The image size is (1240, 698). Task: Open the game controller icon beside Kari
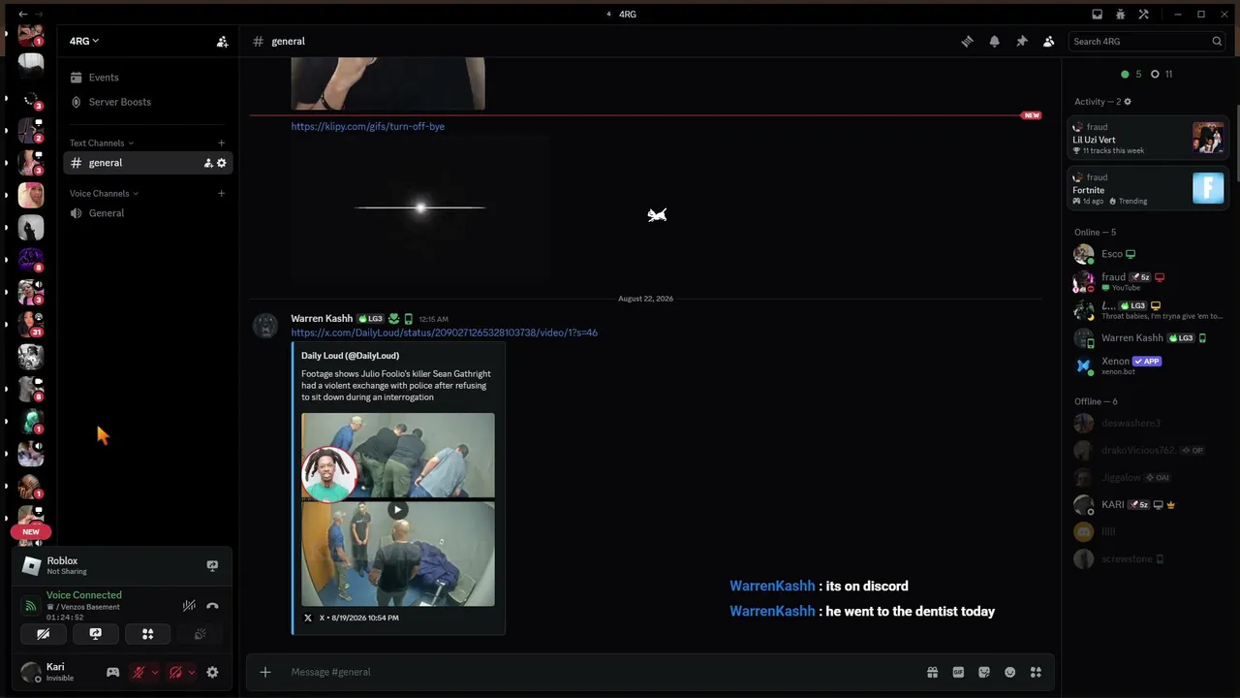tap(112, 672)
